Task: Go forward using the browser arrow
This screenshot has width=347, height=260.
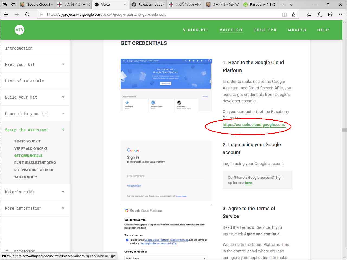Action: (x=17, y=14)
